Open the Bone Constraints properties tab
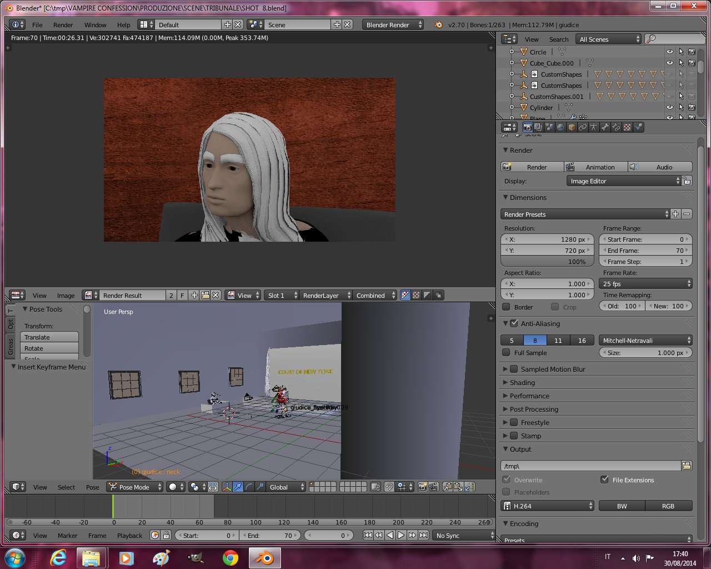The height and width of the screenshot is (569, 711). tap(616, 127)
